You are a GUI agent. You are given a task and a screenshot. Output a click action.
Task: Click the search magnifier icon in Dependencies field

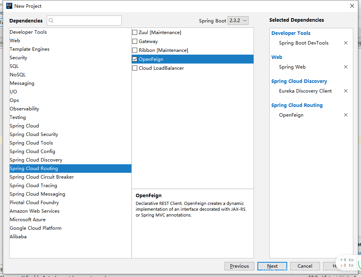[51, 21]
